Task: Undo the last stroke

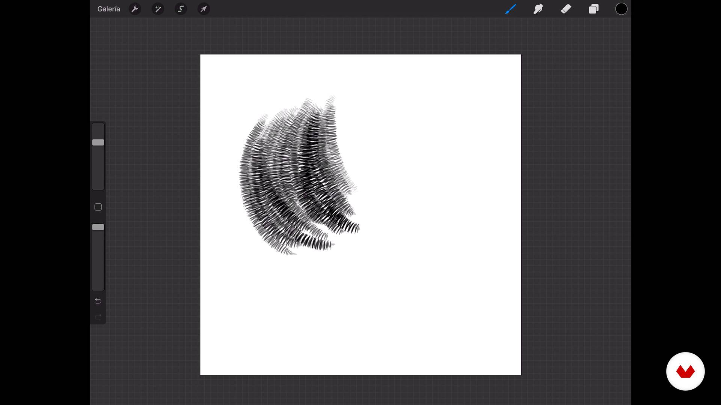Action: 98,301
